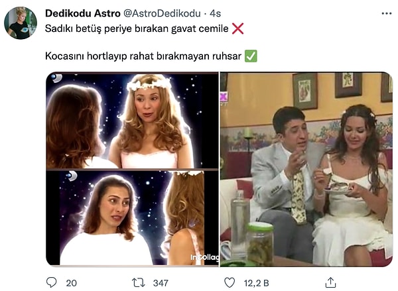Open the Dedikodu Astro display name link
Image resolution: width=398 pixels, height=291 pixels.
coord(82,13)
